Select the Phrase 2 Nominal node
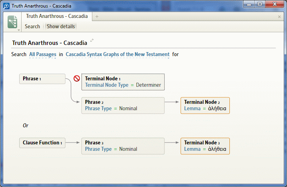287x187 pixels. (123, 105)
